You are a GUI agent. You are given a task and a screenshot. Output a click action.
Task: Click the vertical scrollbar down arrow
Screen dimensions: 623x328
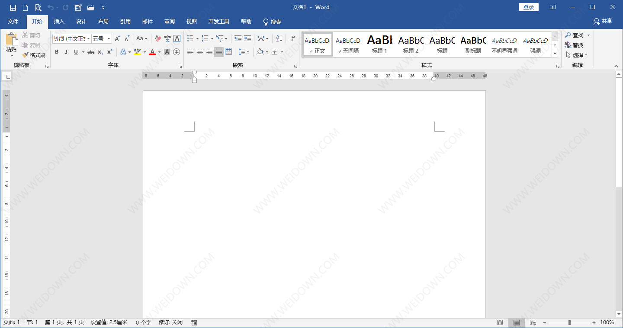pyautogui.click(x=619, y=314)
